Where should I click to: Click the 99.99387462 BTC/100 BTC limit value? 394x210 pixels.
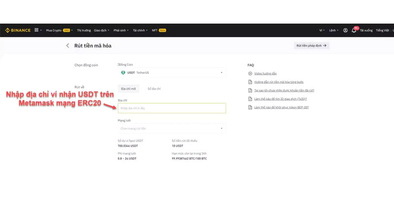pyautogui.click(x=189, y=158)
